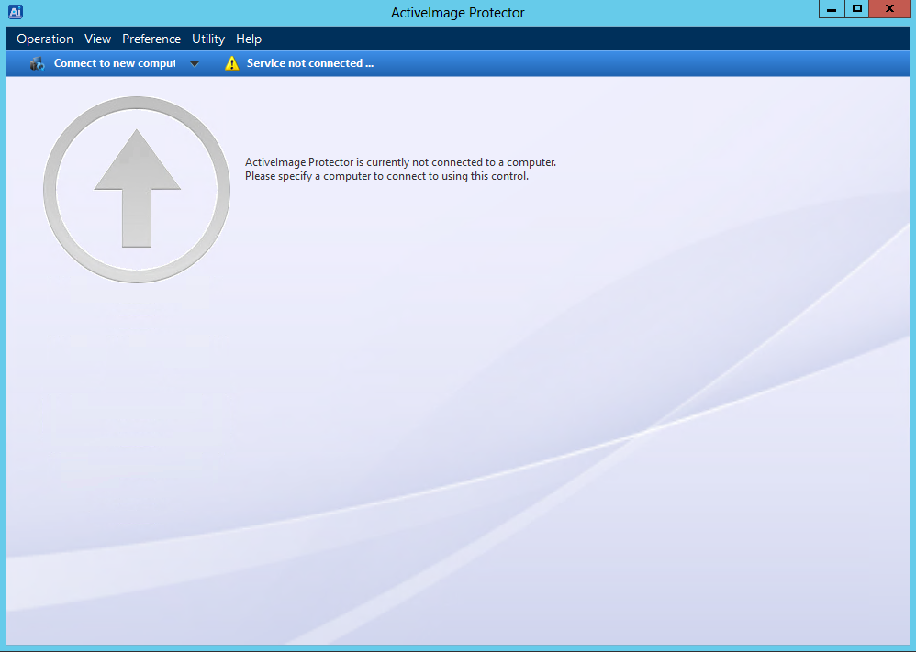Viewport: 916px width, 652px height.
Task: Click the empty blue toolbar area right of the status
Action: [x=642, y=63]
